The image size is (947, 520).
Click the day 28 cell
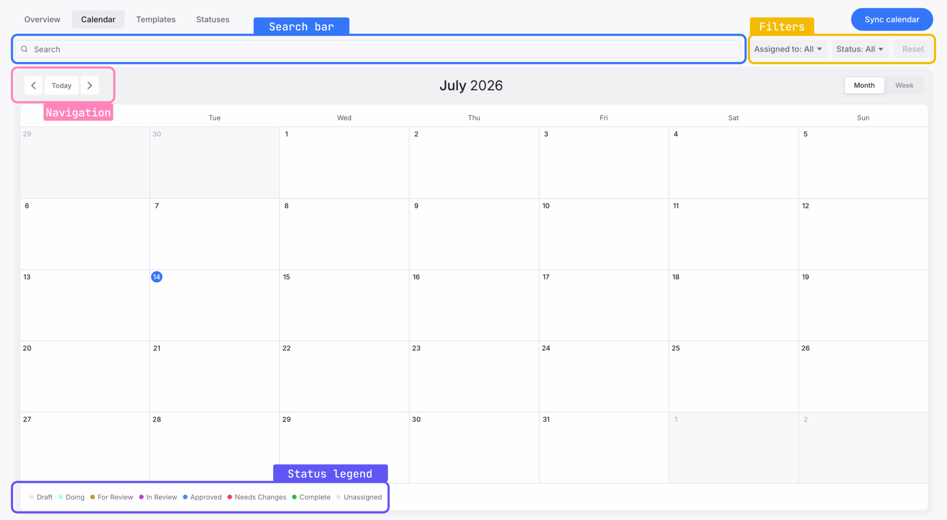click(x=215, y=448)
